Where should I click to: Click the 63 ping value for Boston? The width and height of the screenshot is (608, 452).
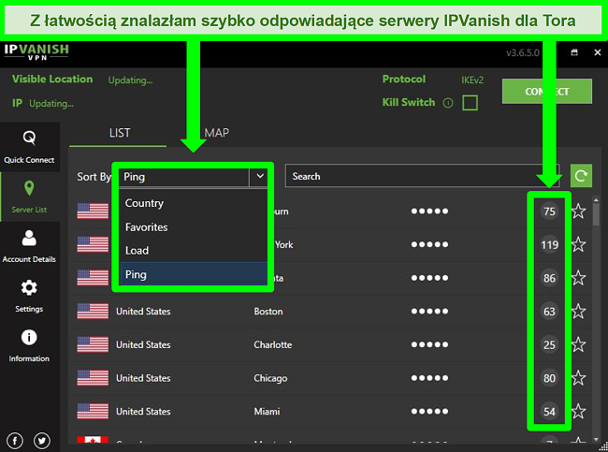(x=549, y=312)
